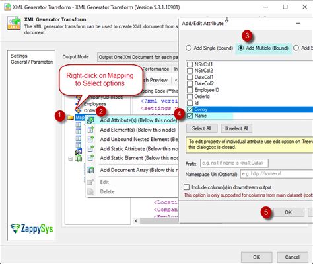
Task: Select the Employees tree node
Action: [95, 104]
